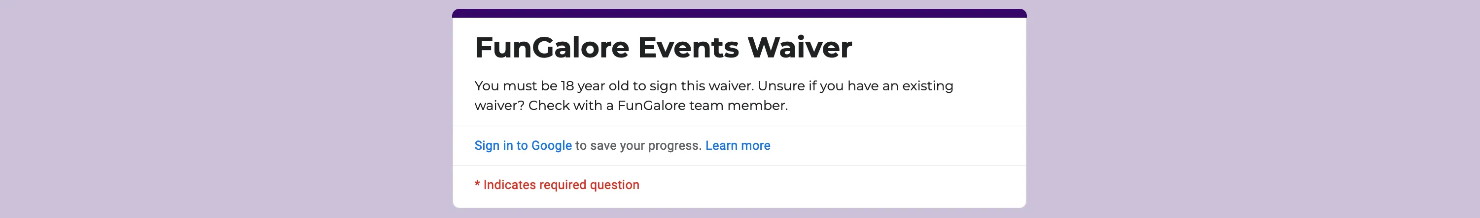Click the "Unsure if you have an existing" text

coord(855,86)
